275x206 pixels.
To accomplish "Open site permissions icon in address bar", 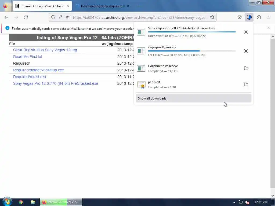I will (68, 17).
